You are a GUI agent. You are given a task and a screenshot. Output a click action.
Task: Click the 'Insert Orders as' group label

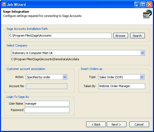pos(92,69)
